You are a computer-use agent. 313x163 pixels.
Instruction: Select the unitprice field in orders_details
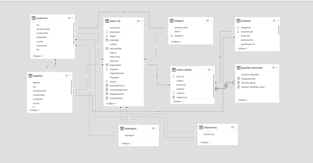pos(180,93)
